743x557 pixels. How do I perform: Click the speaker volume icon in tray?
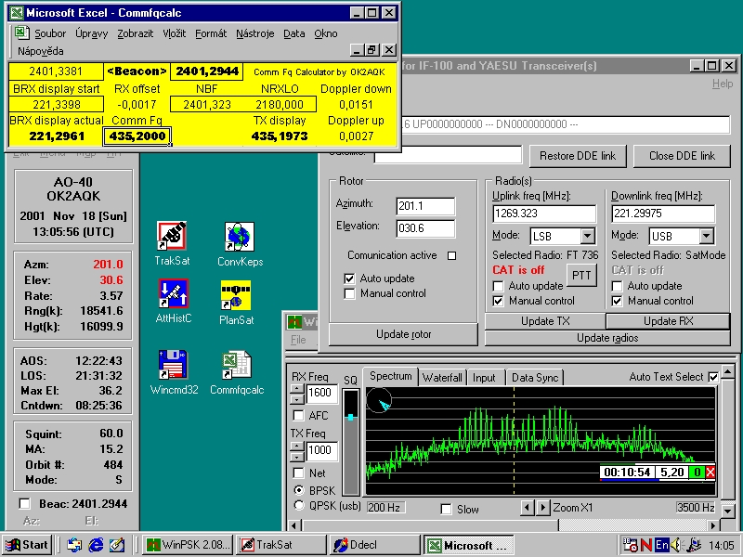(x=676, y=545)
